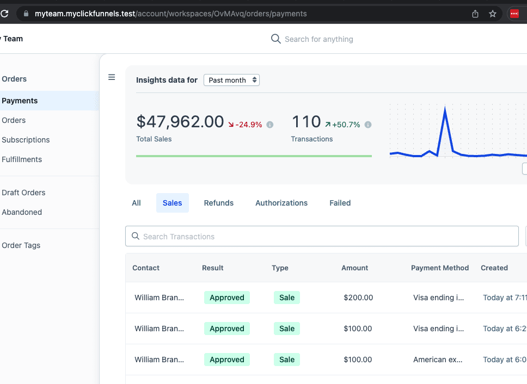Click the browser reload icon
The width and height of the screenshot is (527, 384).
[5, 14]
